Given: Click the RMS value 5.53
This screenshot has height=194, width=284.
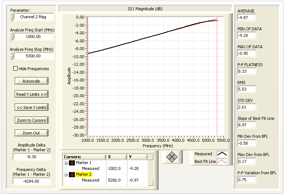Looking at the screenshot, I should [x=246, y=89].
